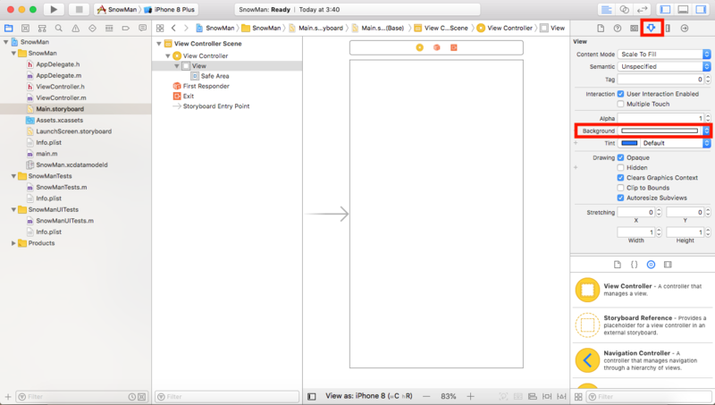The width and height of the screenshot is (715, 405).
Task: Open the Source Control navigator
Action: (x=26, y=29)
